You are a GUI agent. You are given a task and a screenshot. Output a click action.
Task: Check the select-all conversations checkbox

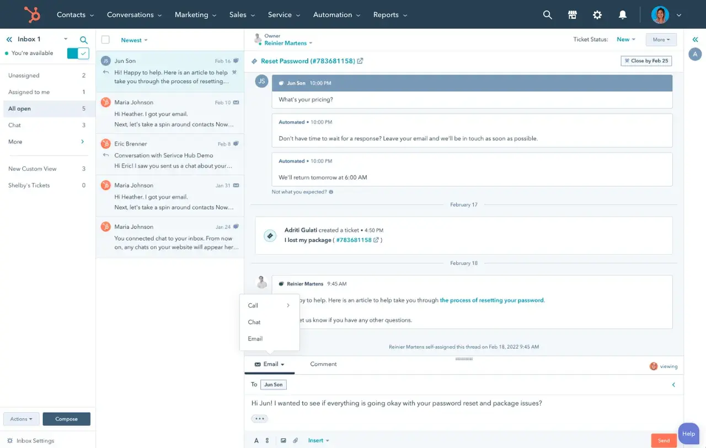pyautogui.click(x=104, y=40)
